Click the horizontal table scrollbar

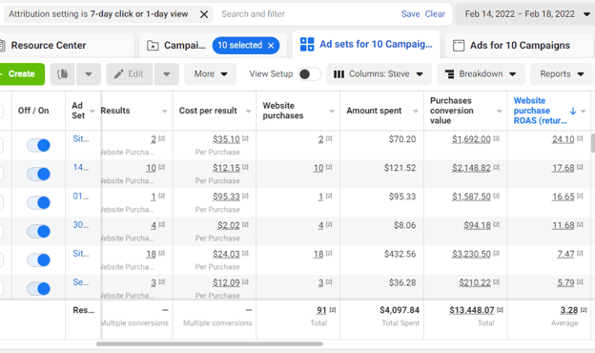click(210, 343)
